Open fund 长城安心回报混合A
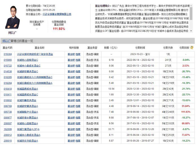This screenshot has width=196, height=146. (28, 123)
